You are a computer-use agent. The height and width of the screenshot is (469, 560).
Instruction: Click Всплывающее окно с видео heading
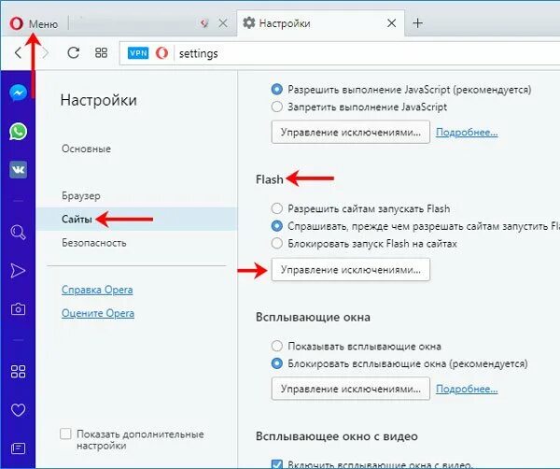pyautogui.click(x=337, y=436)
